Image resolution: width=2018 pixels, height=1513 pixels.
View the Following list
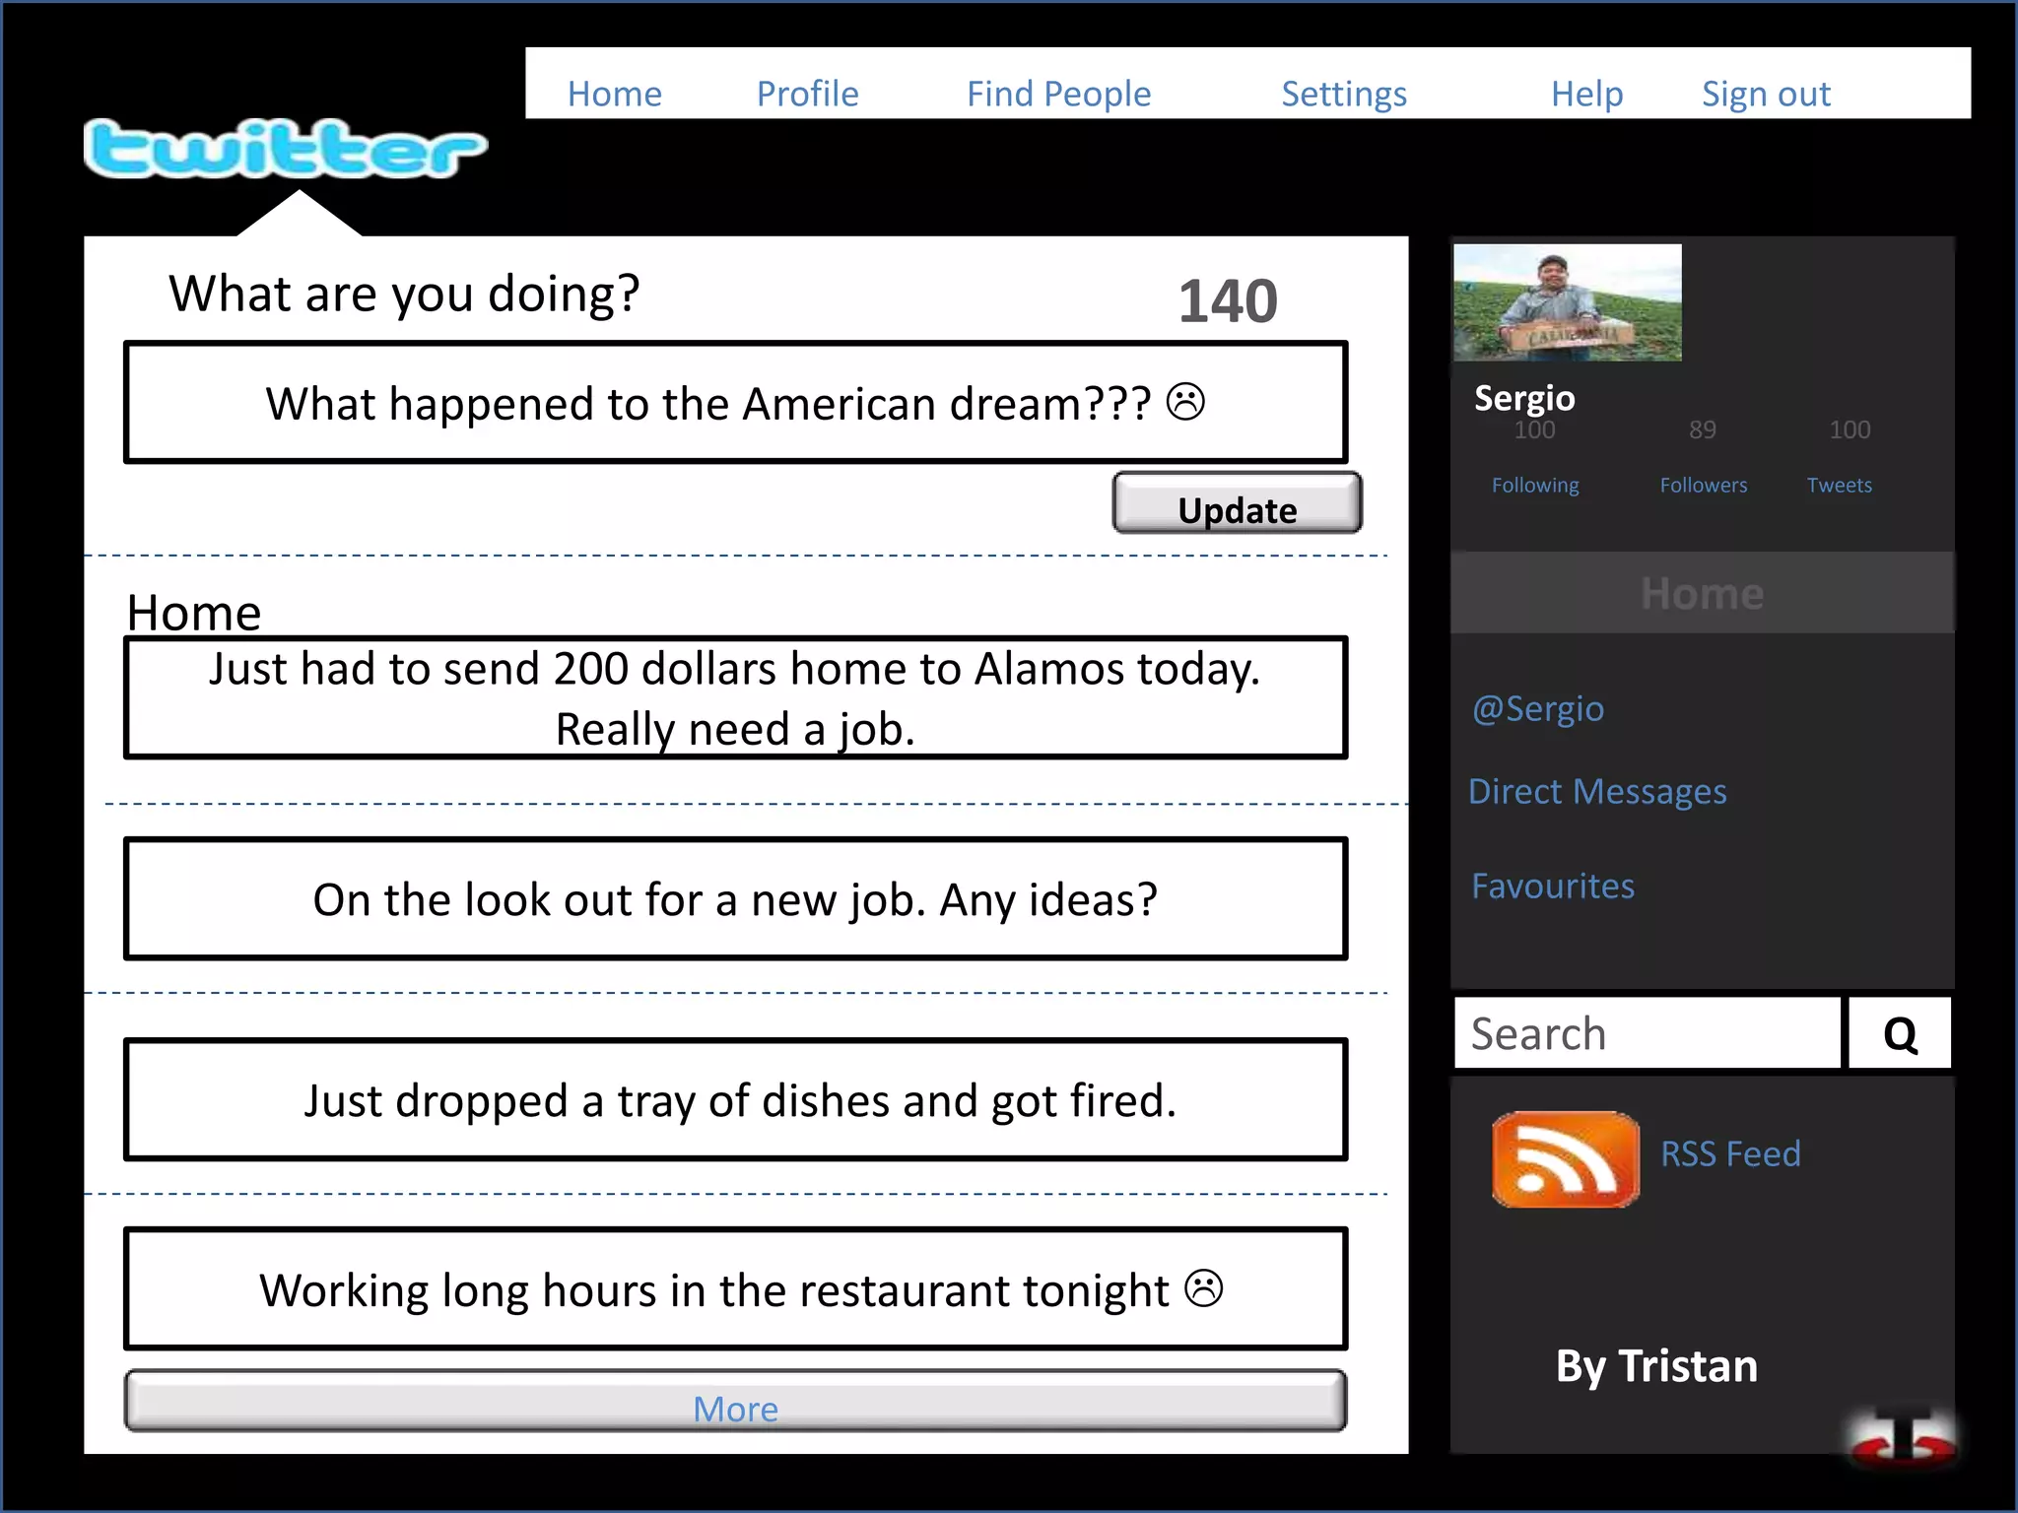point(1535,485)
